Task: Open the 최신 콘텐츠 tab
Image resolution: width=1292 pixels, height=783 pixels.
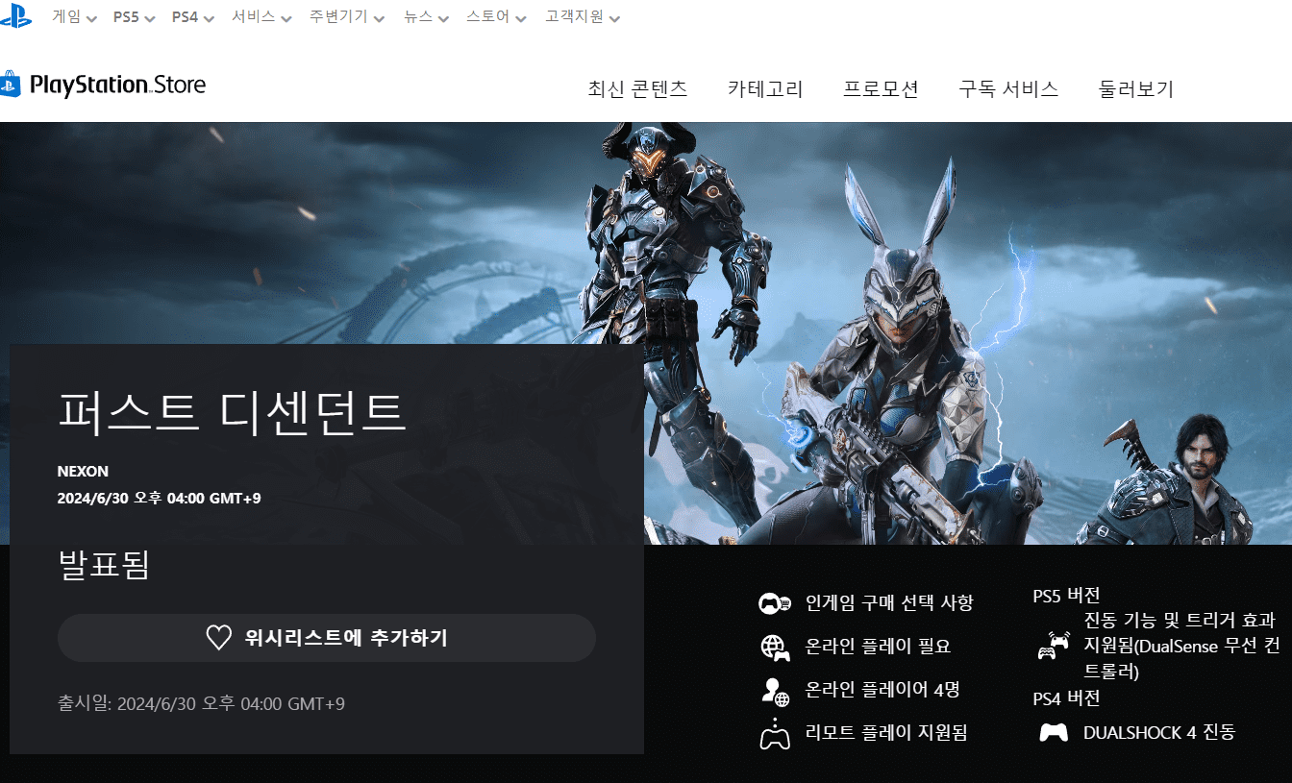Action: tap(637, 89)
